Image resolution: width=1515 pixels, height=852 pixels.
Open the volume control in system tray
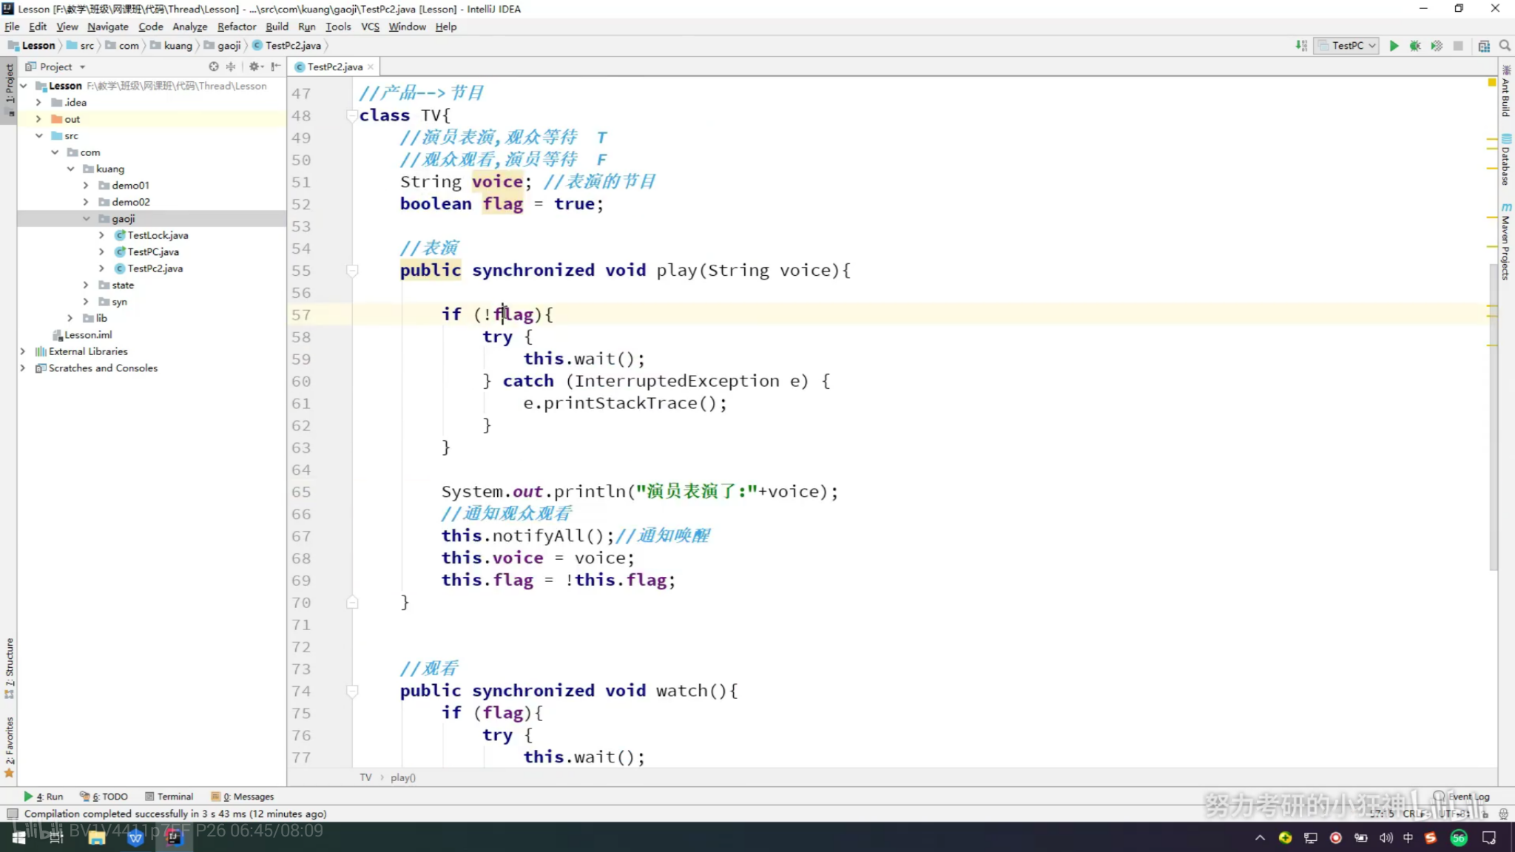coord(1386,837)
